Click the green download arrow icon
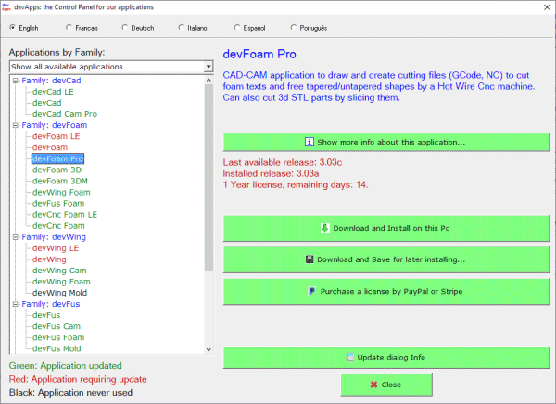The image size is (556, 404). click(325, 228)
